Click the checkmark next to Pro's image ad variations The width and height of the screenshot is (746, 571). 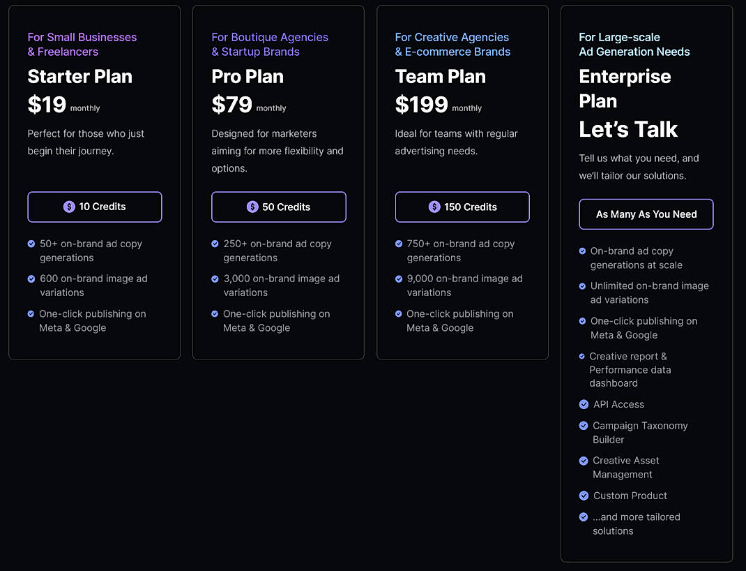pyautogui.click(x=215, y=279)
